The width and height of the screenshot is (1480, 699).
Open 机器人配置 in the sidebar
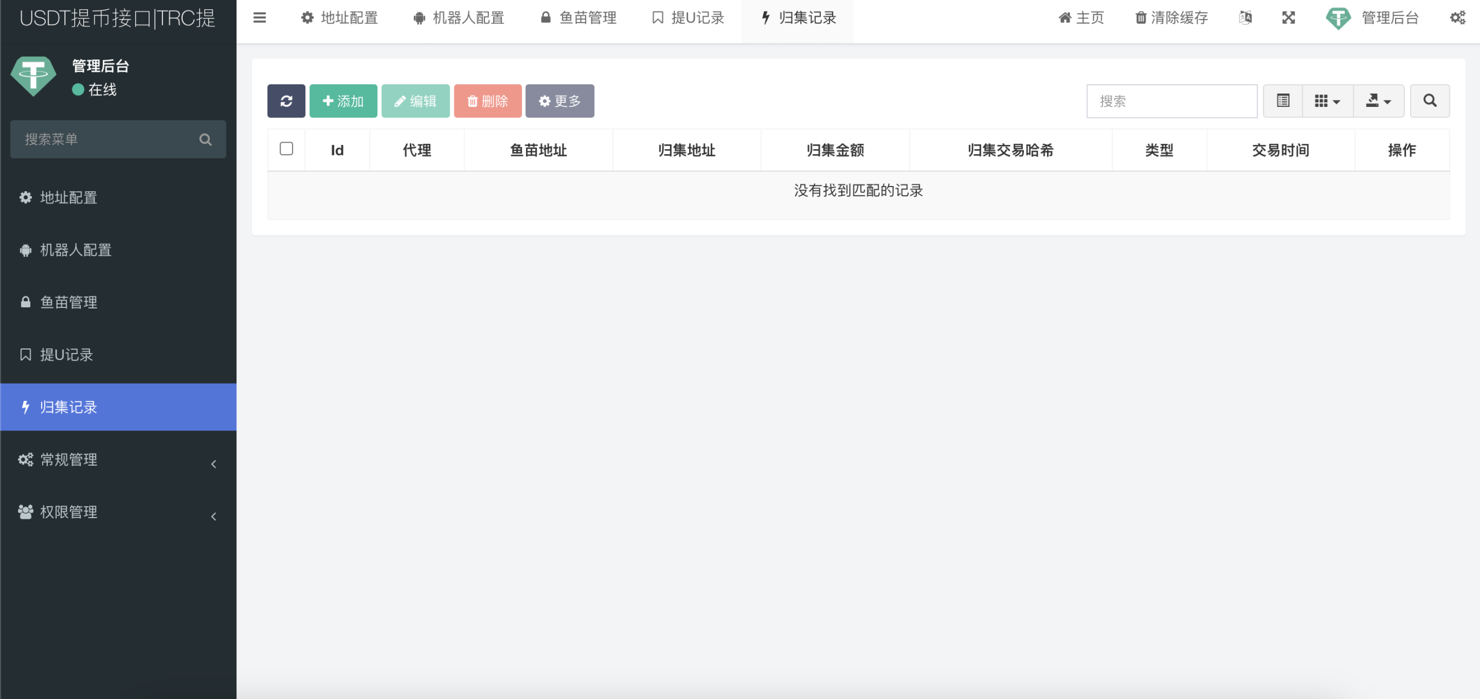click(x=75, y=250)
